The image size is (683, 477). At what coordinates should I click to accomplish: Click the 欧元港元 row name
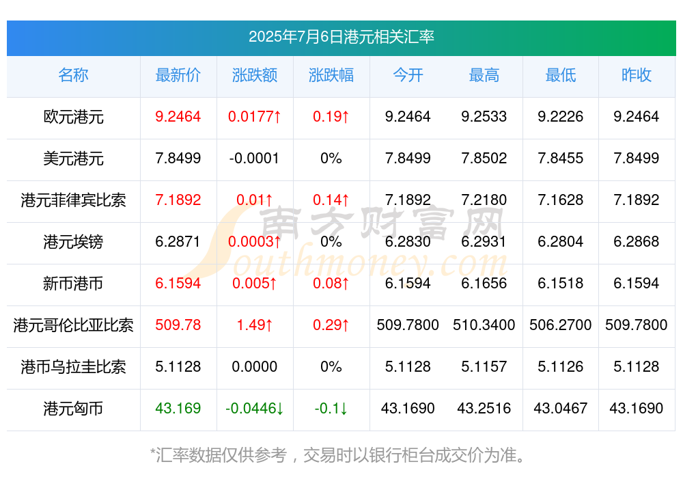pyautogui.click(x=73, y=117)
